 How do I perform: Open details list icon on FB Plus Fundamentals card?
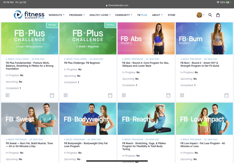tap(8, 95)
